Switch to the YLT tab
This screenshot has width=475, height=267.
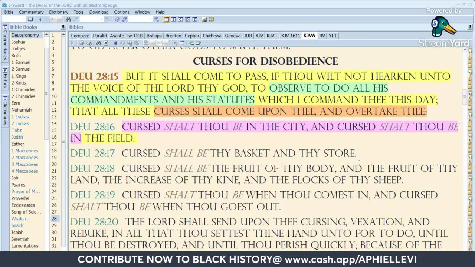332,36
